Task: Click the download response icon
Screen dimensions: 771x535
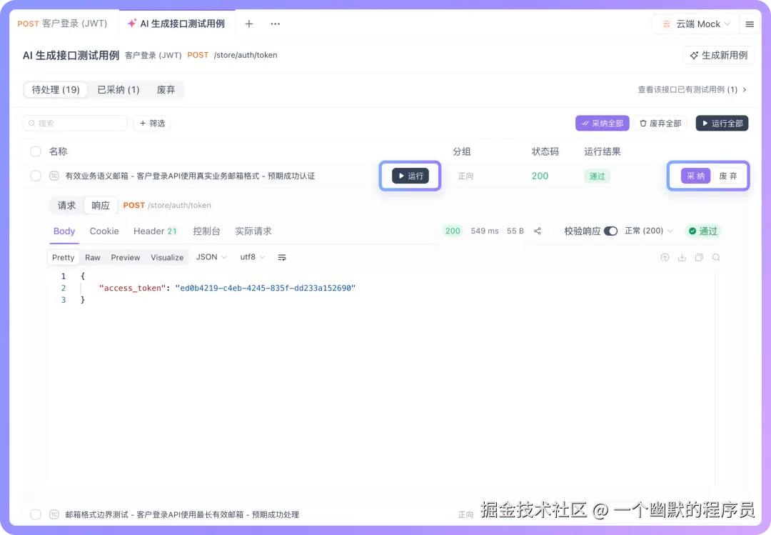Action: click(x=682, y=257)
